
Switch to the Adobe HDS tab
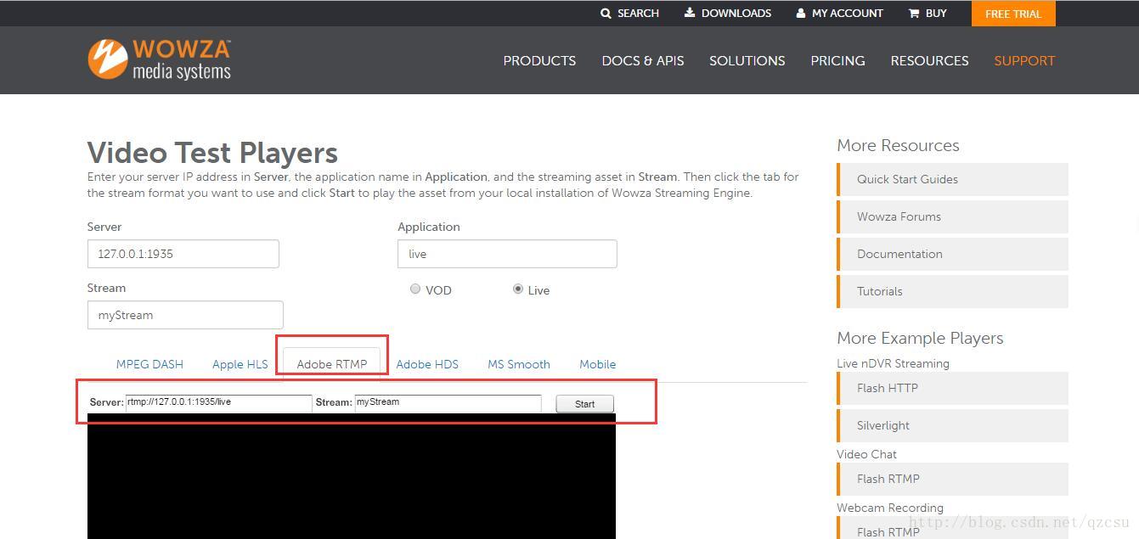[x=427, y=364]
